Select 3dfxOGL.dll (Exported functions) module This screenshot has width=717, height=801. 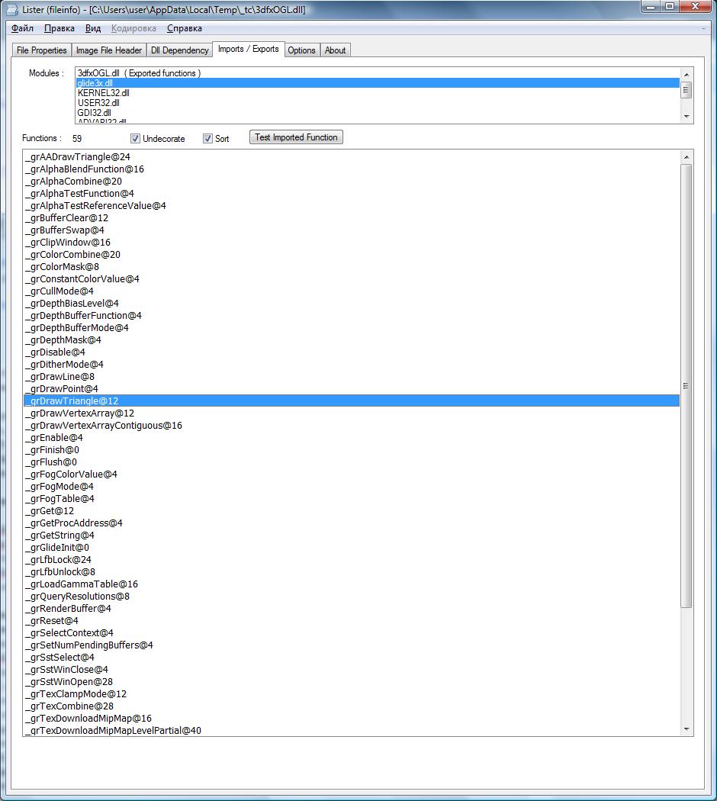[x=378, y=73]
